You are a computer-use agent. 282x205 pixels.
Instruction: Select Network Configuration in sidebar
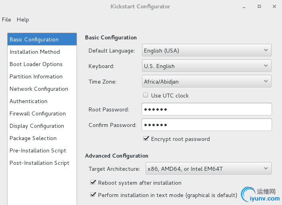click(x=39, y=89)
